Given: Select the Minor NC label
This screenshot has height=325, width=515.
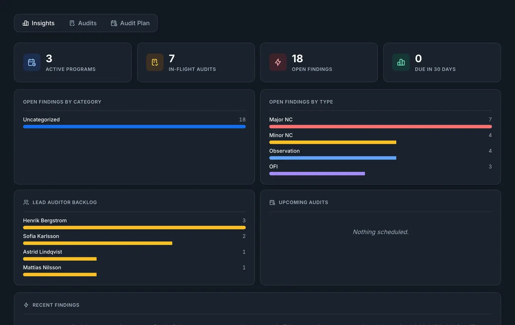Looking at the screenshot, I should coord(281,135).
